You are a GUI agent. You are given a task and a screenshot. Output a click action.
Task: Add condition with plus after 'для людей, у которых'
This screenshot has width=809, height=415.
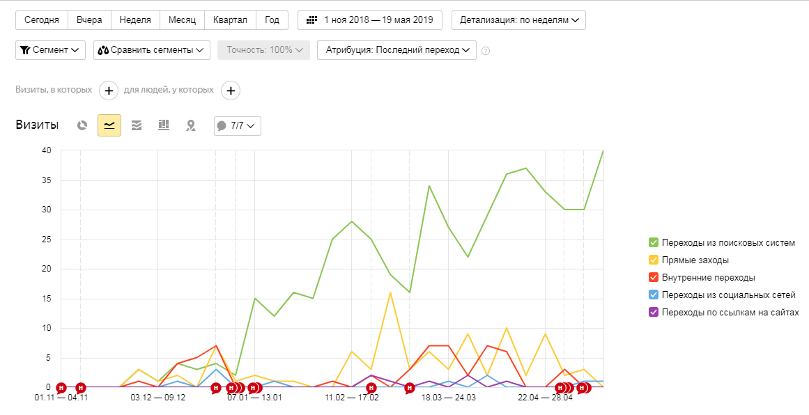coord(231,91)
